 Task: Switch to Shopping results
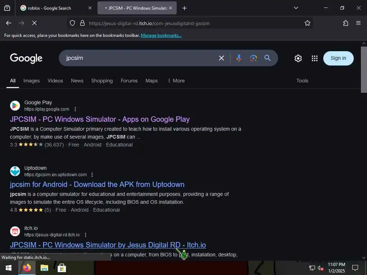[x=102, y=81]
